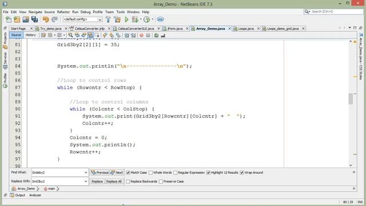Click the Next find button

tap(117, 173)
